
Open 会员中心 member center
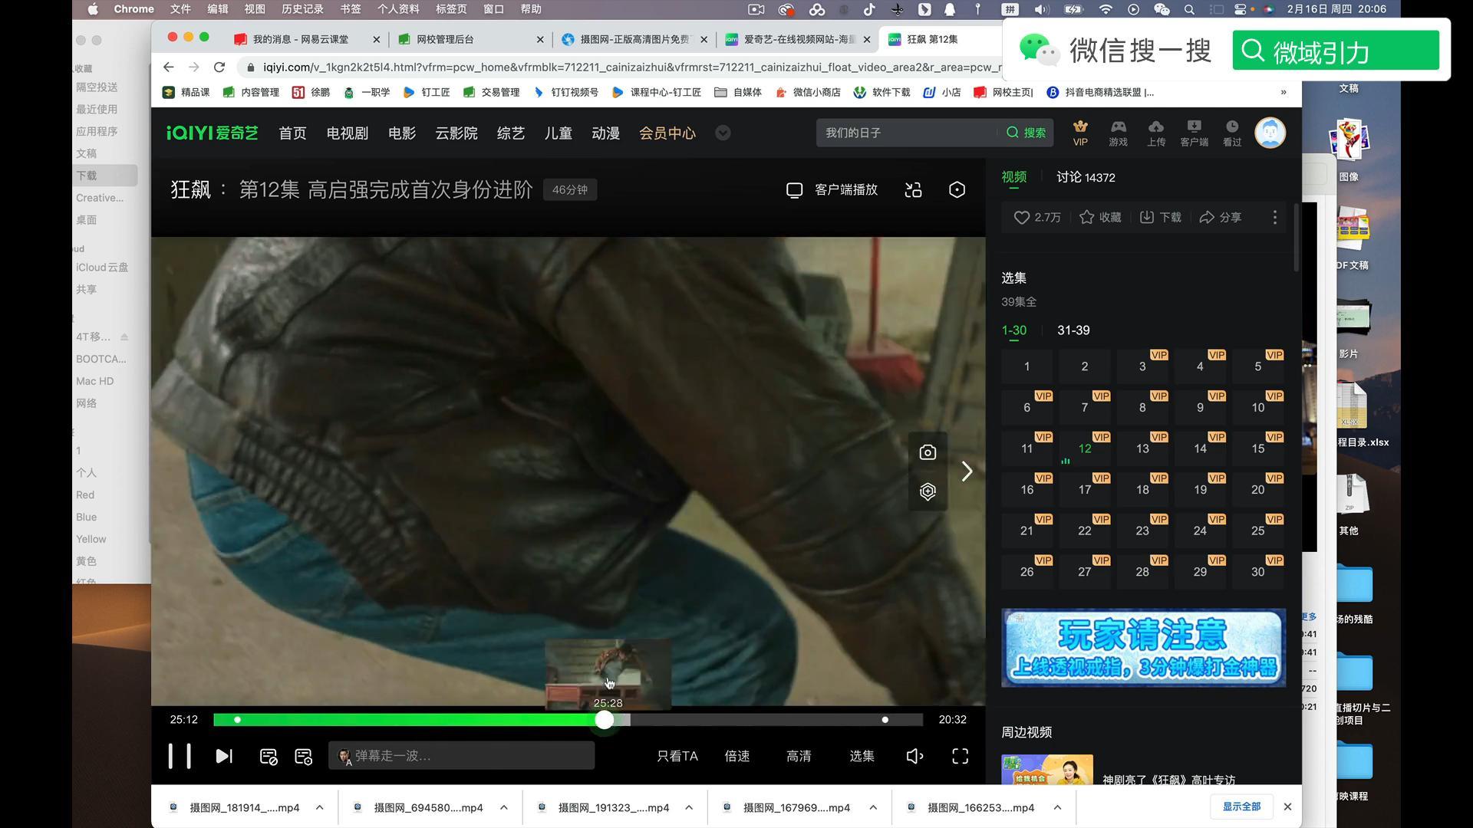pos(667,133)
